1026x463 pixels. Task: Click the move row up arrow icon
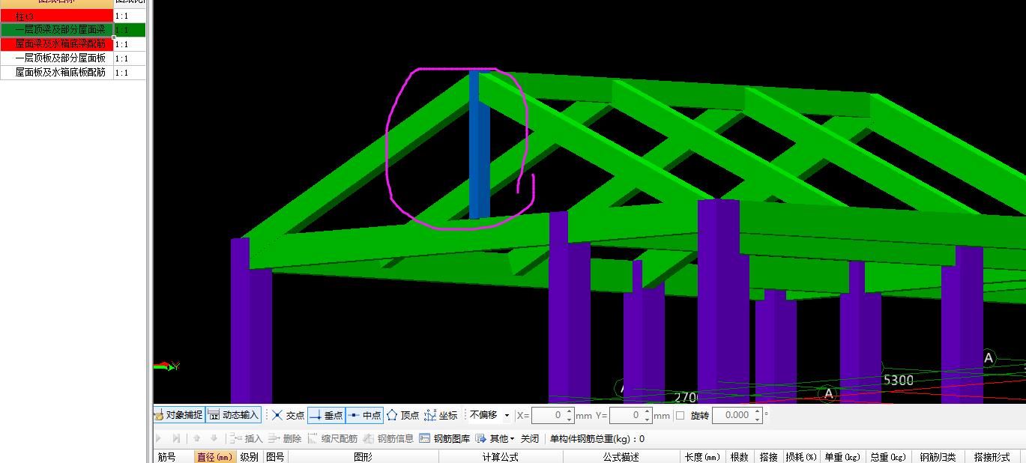point(196,439)
